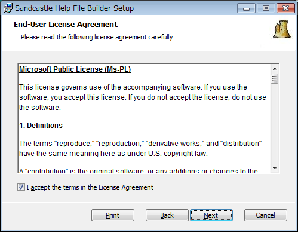298x232 pixels.
Task: Cancel the installation
Action: pos(266,215)
